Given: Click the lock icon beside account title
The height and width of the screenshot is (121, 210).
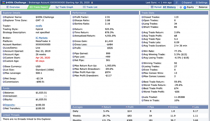Looking at the screenshot, I should tap(92, 2).
